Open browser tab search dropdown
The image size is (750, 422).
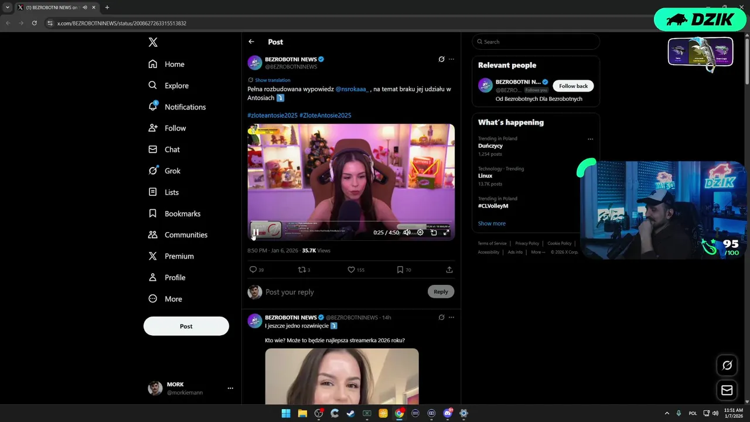pyautogui.click(x=8, y=8)
